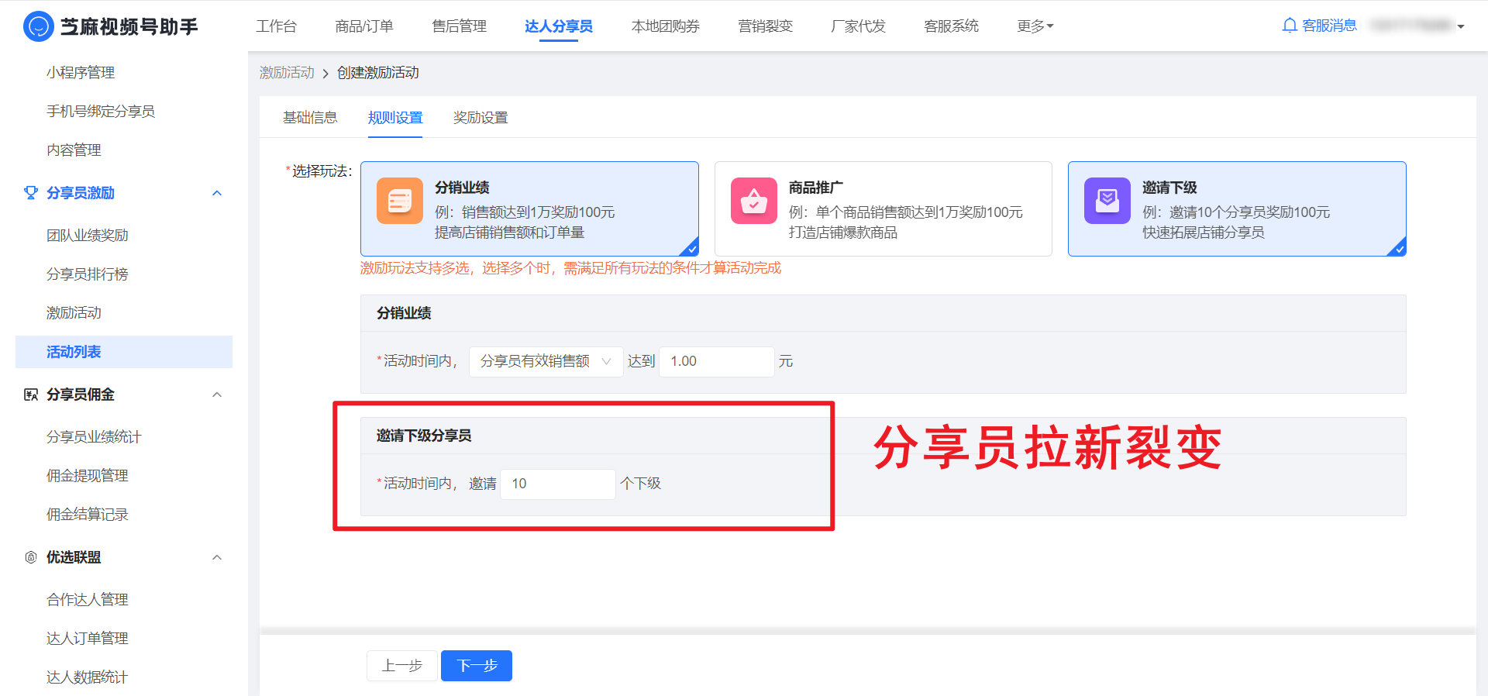Click the invite count field showing 10

click(x=558, y=484)
